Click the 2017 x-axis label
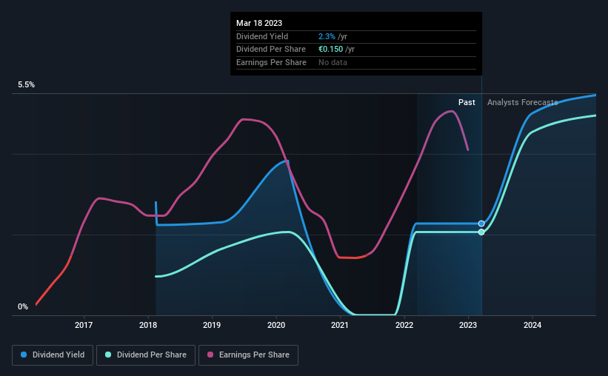Viewport: 608px width, 376px height. click(84, 325)
